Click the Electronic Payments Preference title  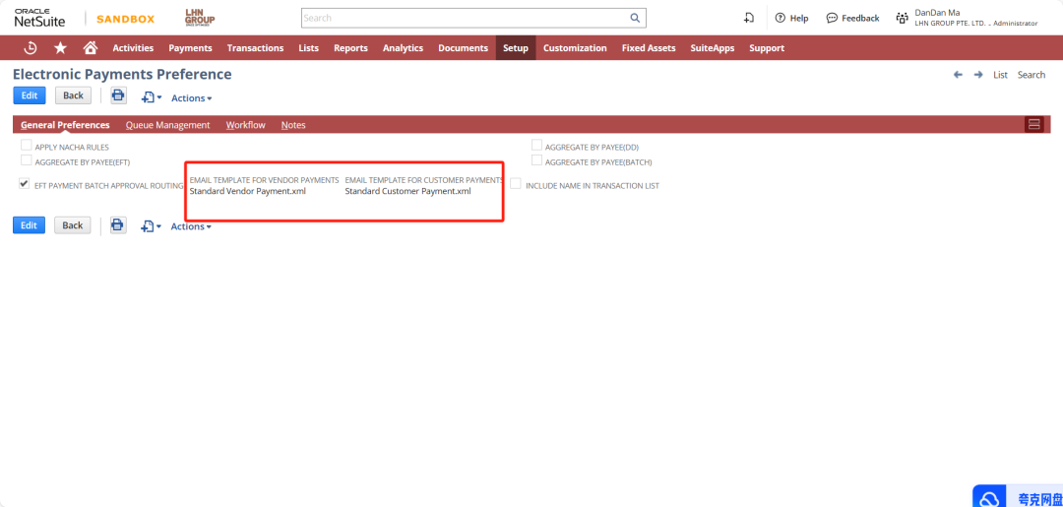122,74
